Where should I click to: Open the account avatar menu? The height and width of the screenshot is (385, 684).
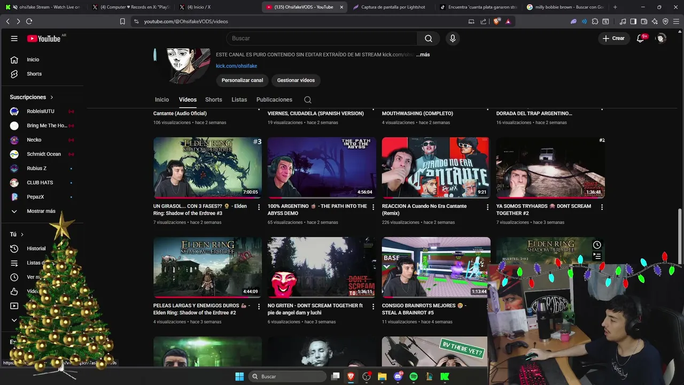(661, 38)
